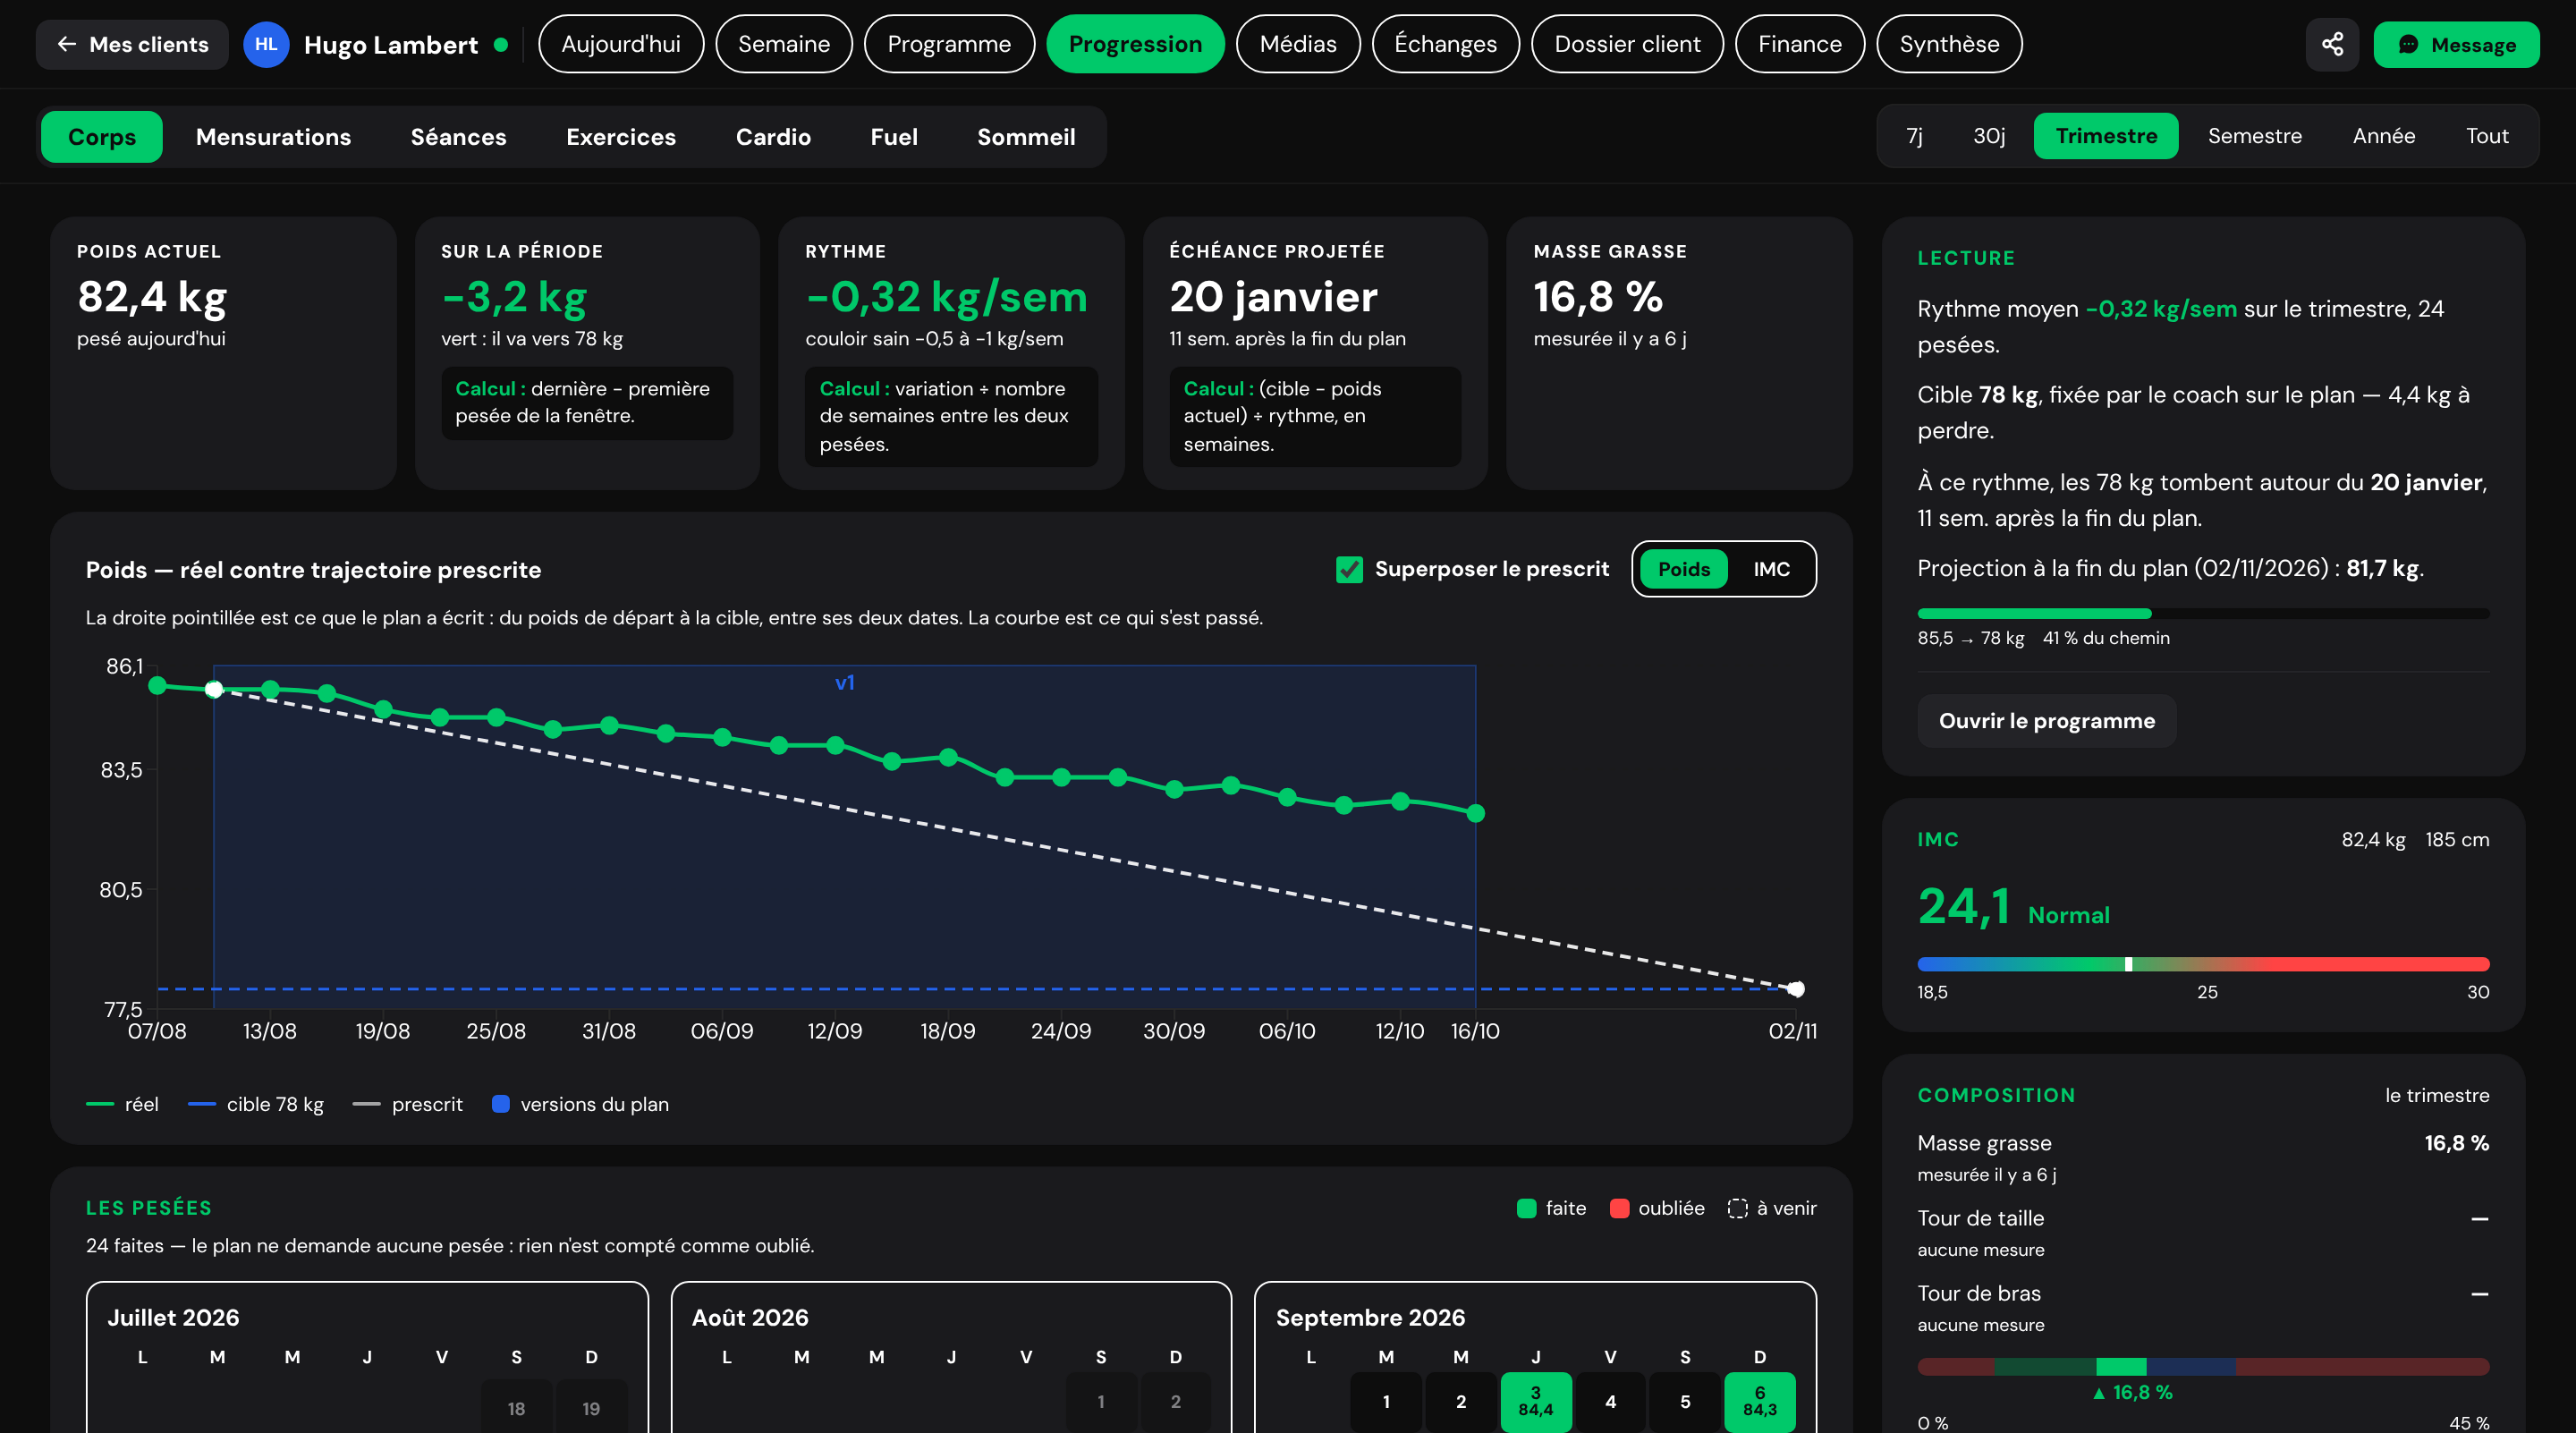
Task: Set the period to Année
Action: [x=2383, y=136]
